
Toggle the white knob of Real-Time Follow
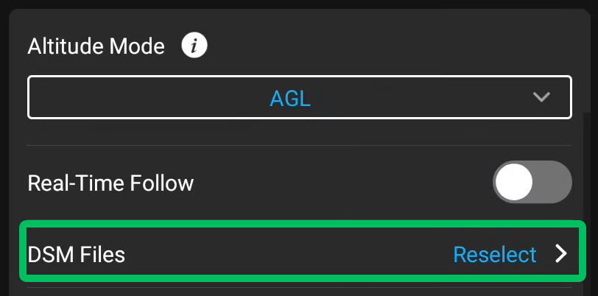514,182
